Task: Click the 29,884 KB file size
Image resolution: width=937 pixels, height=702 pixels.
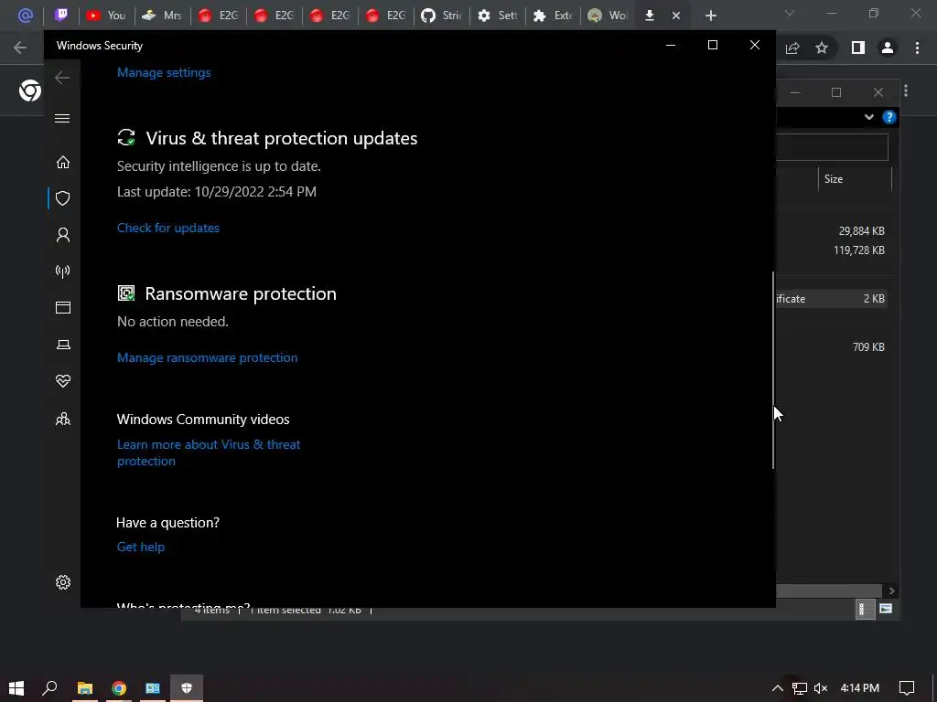Action: click(x=861, y=231)
